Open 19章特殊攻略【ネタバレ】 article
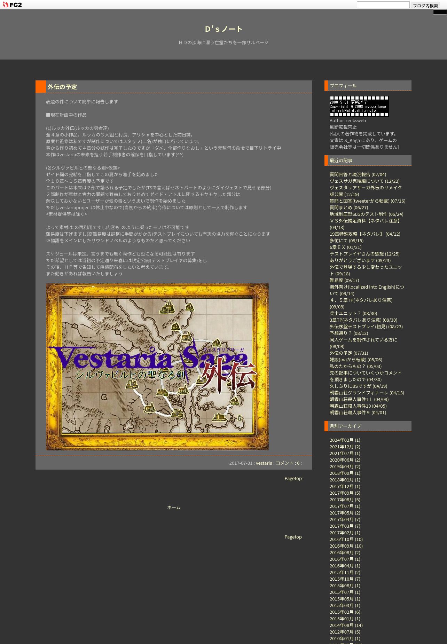This screenshot has height=644, width=447. tap(365, 234)
